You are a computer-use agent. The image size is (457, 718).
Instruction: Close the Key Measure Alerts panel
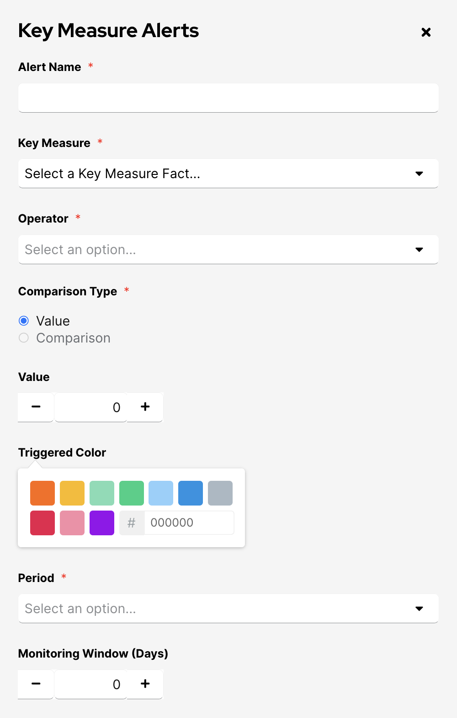click(426, 32)
